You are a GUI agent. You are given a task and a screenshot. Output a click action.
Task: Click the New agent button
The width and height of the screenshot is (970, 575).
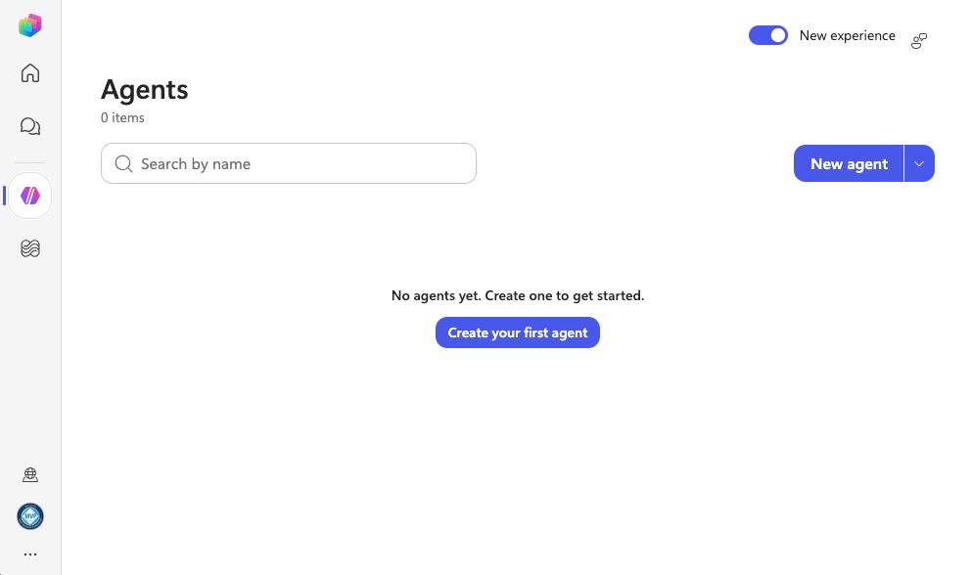848,164
